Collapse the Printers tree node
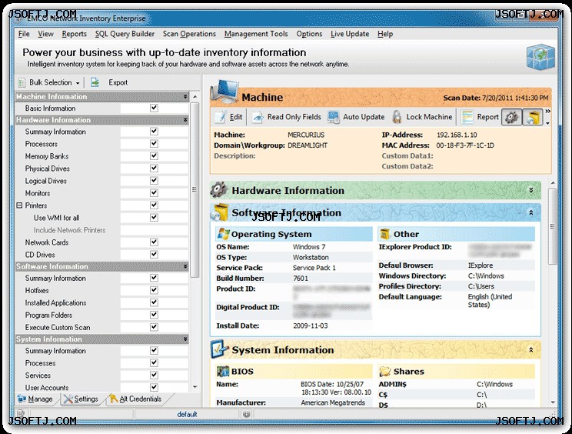 (19, 205)
